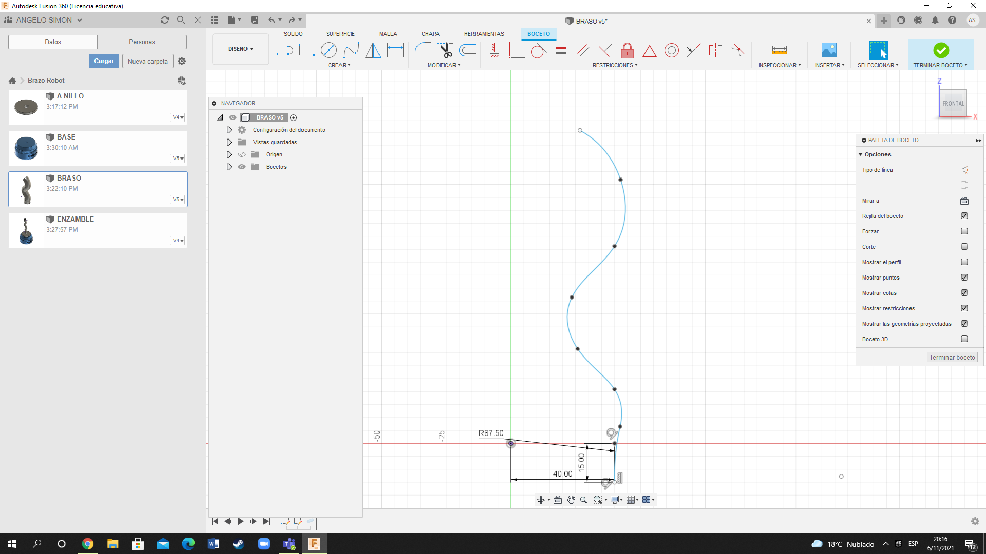Select the Spline sketch tool
This screenshot has height=554, width=986.
click(351, 50)
